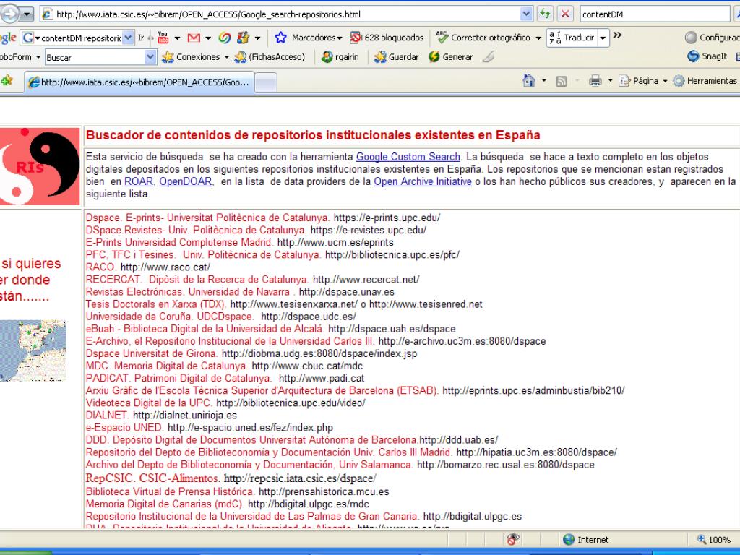Click text 'Biblioteca Virtual de Prensa Histórica.'
The height and width of the screenshot is (555, 740).
pos(171,491)
